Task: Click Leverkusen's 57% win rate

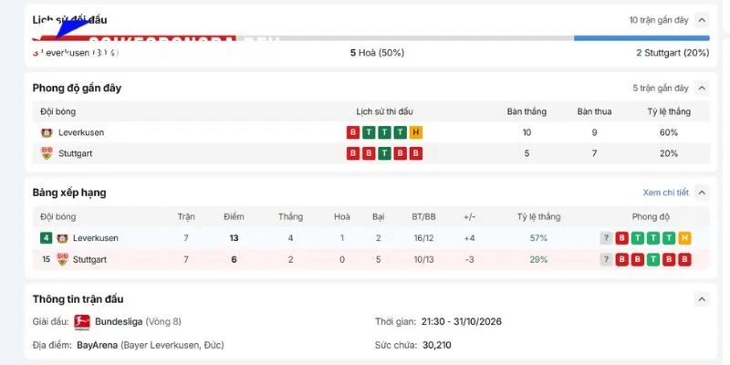Action: tap(538, 238)
